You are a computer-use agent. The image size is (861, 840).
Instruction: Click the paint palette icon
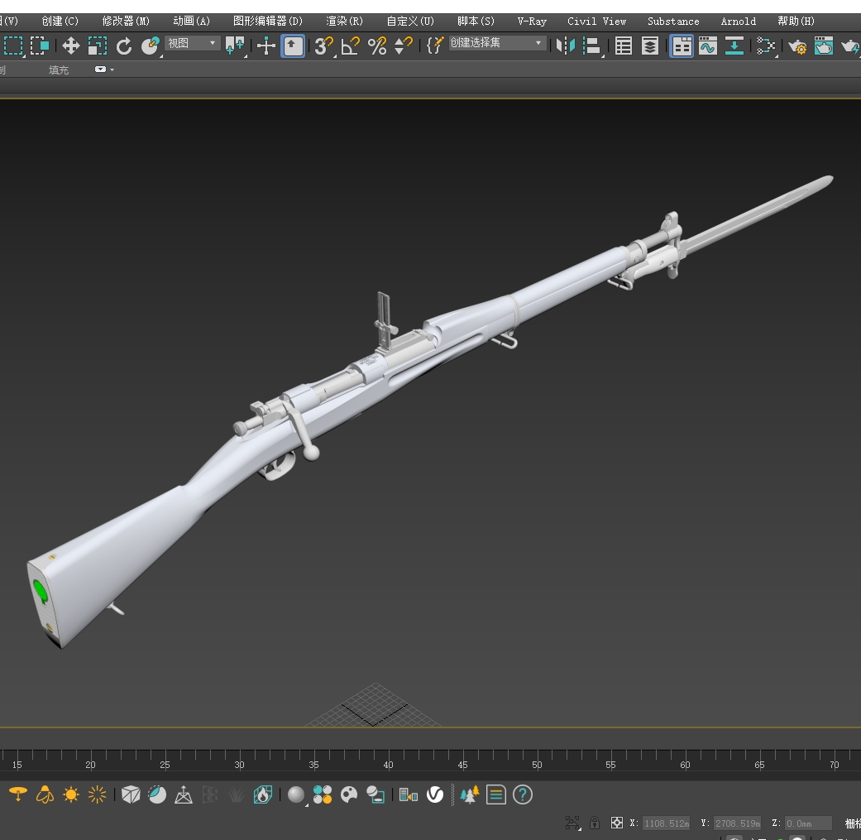(x=349, y=794)
